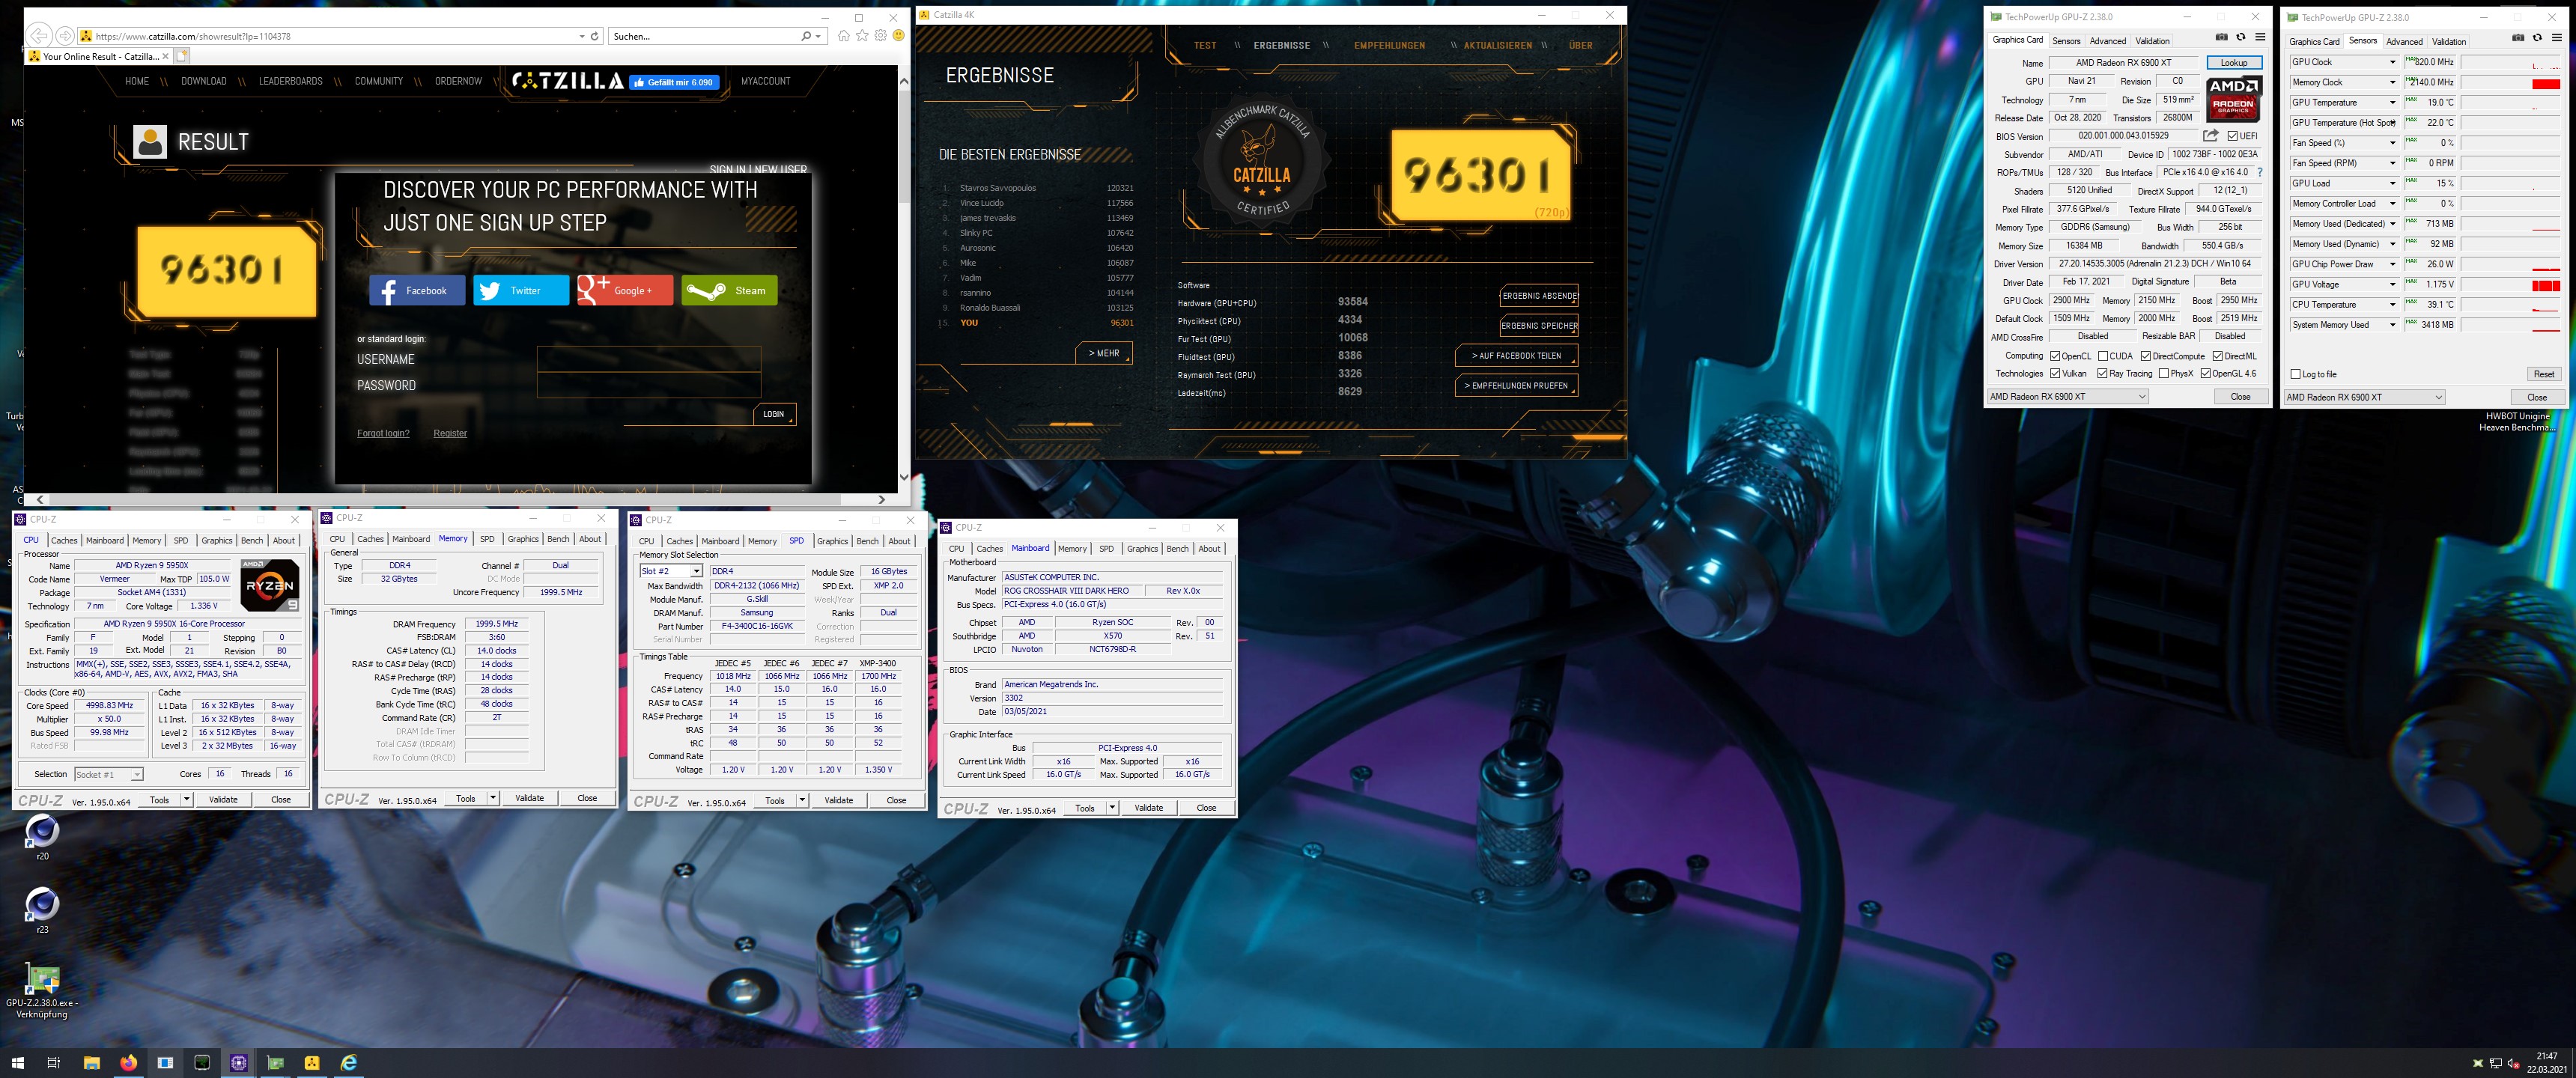The width and height of the screenshot is (2576, 1078).
Task: Open a new browser tab
Action: tap(181, 56)
